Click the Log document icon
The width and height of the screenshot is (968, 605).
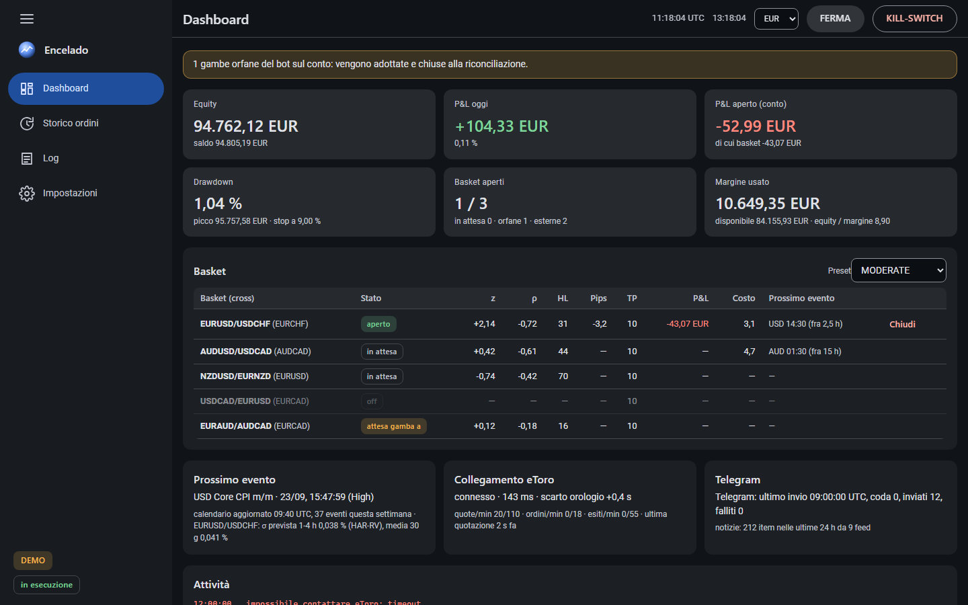(27, 159)
